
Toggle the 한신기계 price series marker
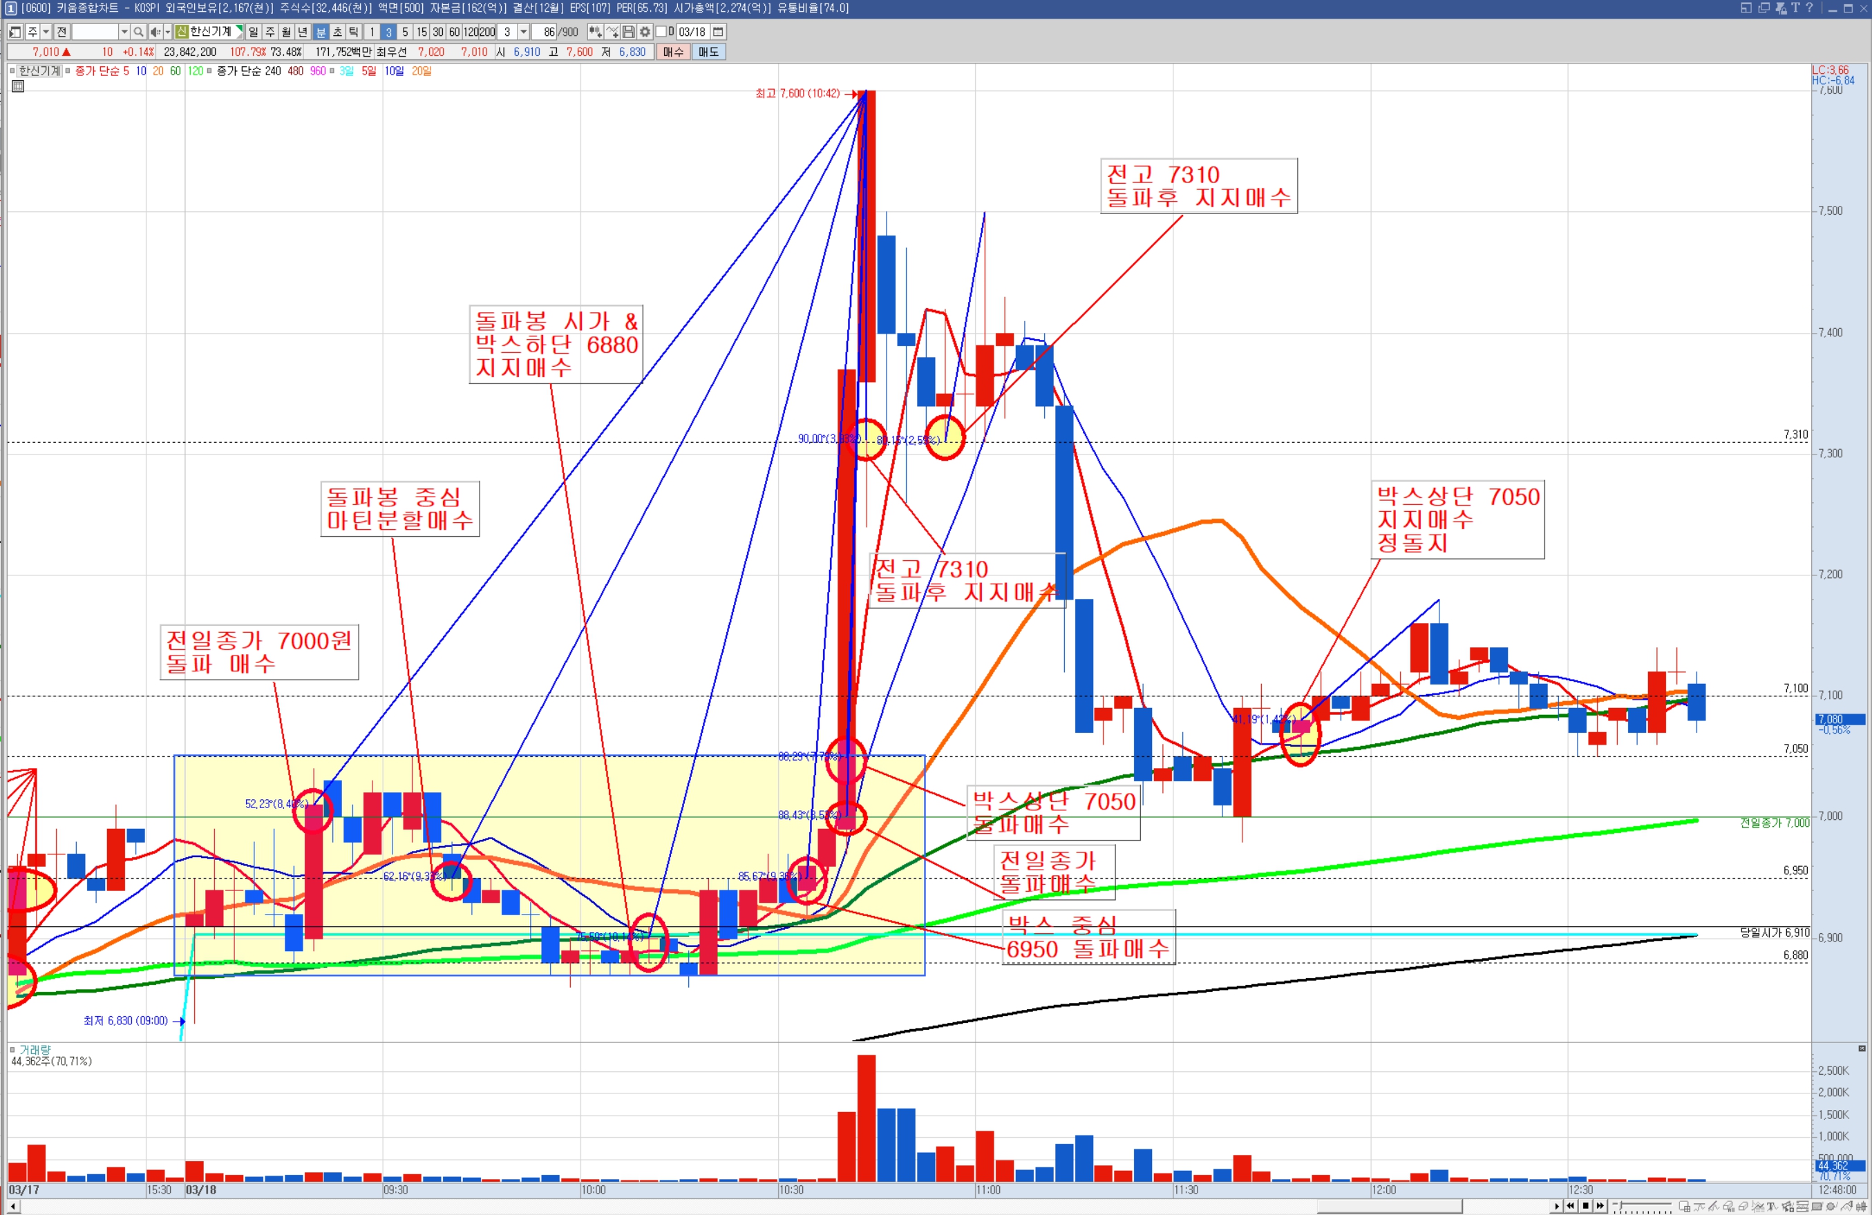pos(12,70)
